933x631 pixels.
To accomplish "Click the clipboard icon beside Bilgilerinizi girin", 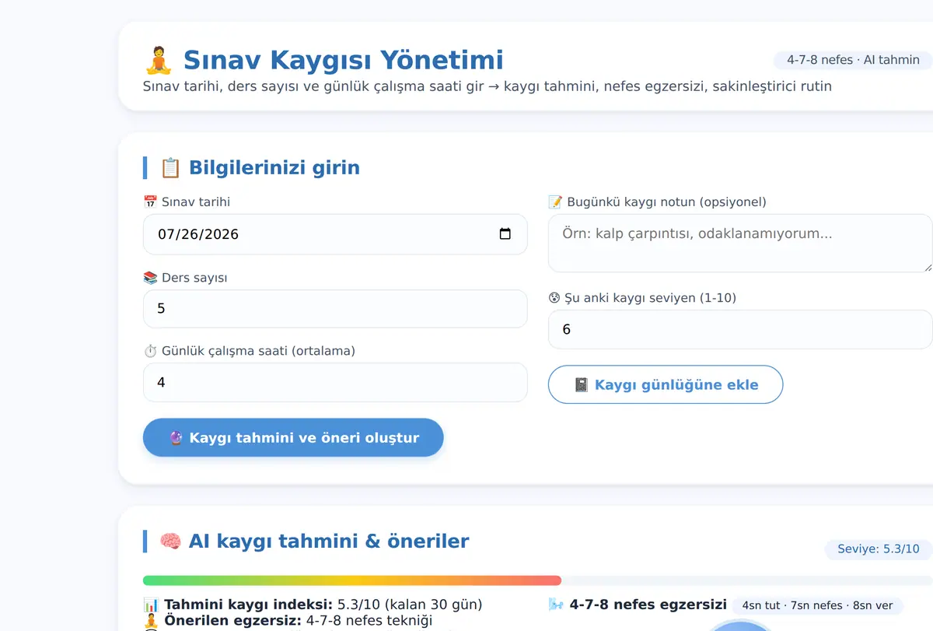I will click(170, 168).
